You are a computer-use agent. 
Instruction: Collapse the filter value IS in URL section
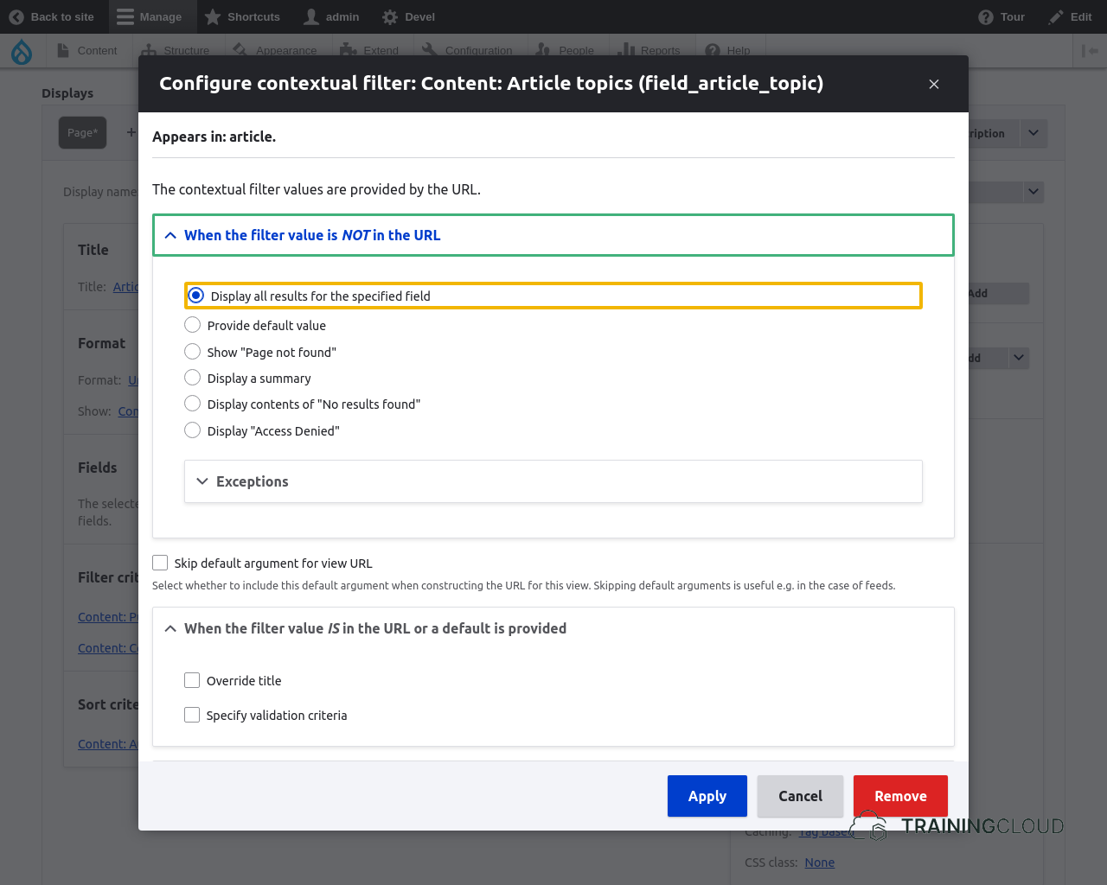(553, 628)
